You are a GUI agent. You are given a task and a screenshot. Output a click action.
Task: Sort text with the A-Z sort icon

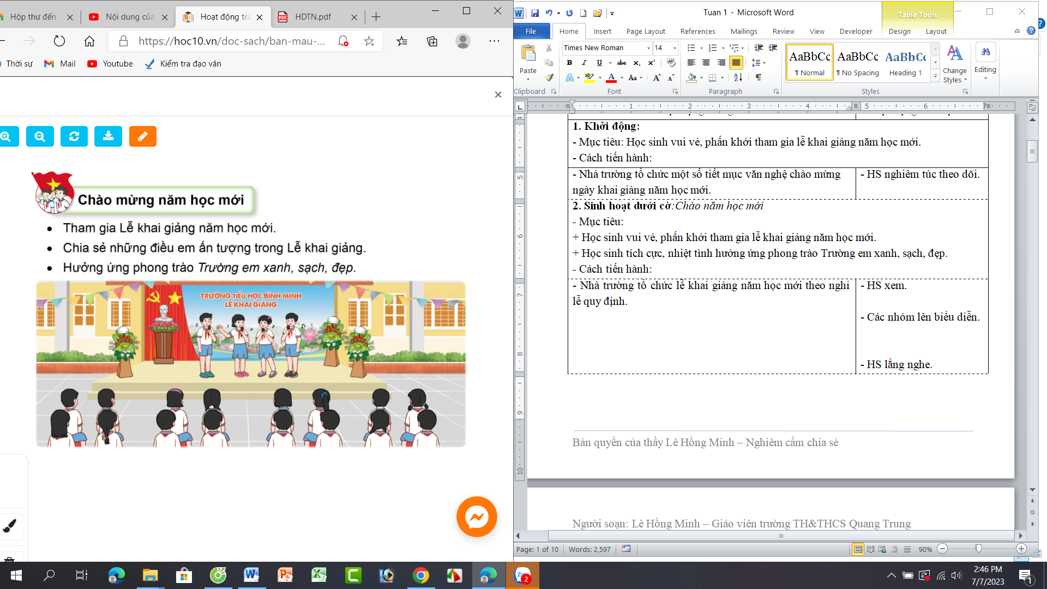pyautogui.click(x=738, y=77)
